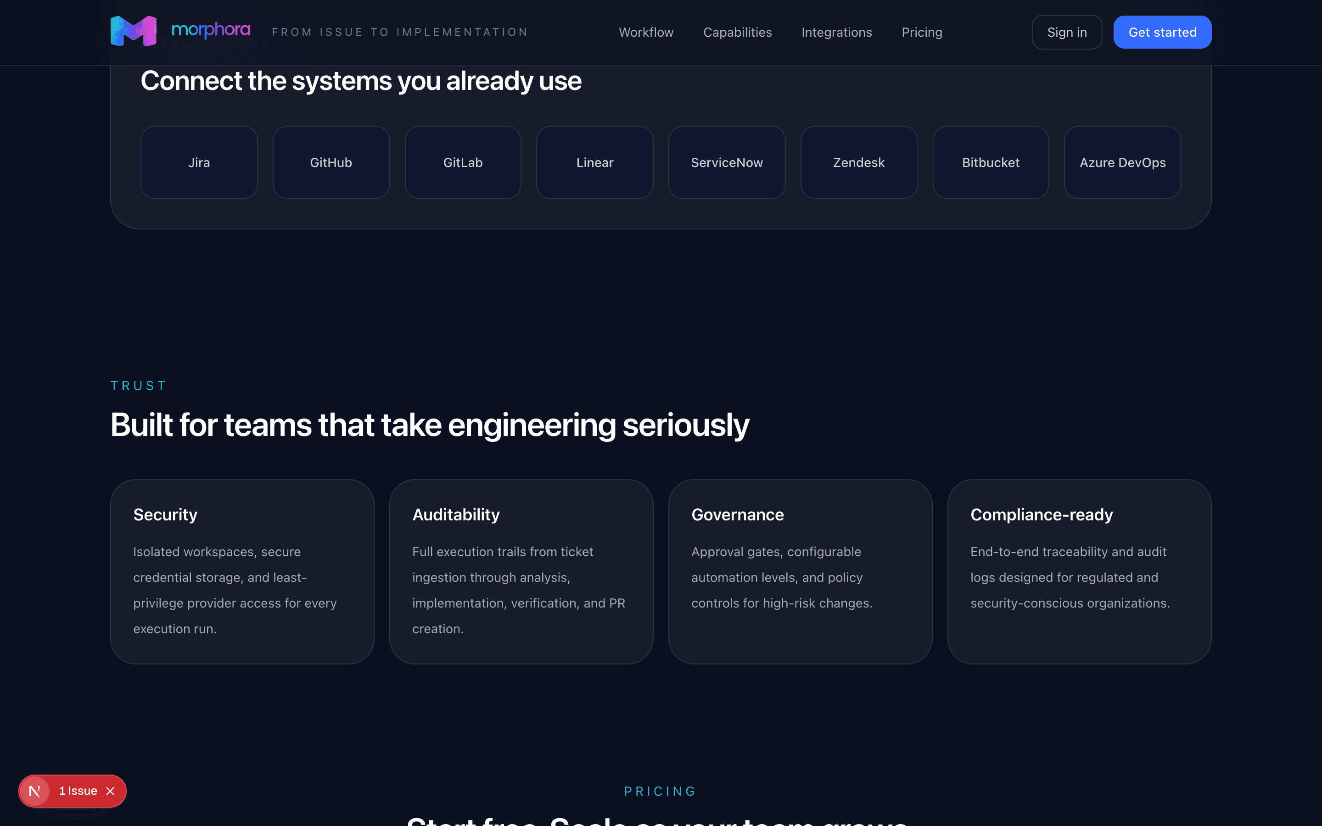Click the Security trust card
Image resolution: width=1322 pixels, height=826 pixels.
pyautogui.click(x=242, y=571)
